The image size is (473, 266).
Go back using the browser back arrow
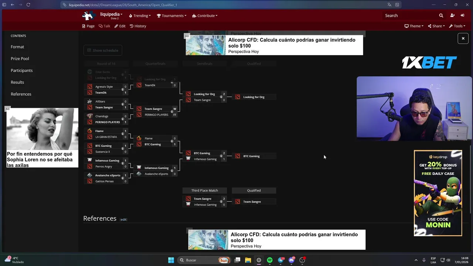coord(12,5)
